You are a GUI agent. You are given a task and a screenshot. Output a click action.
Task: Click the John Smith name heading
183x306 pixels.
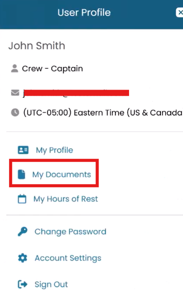37,46
